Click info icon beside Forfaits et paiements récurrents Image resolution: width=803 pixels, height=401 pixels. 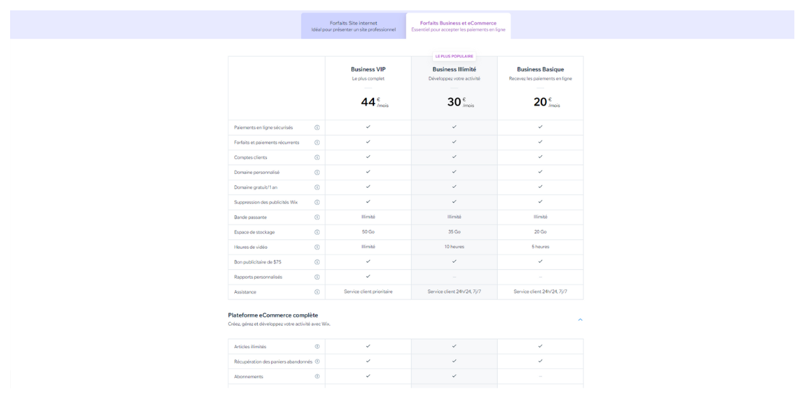click(317, 142)
